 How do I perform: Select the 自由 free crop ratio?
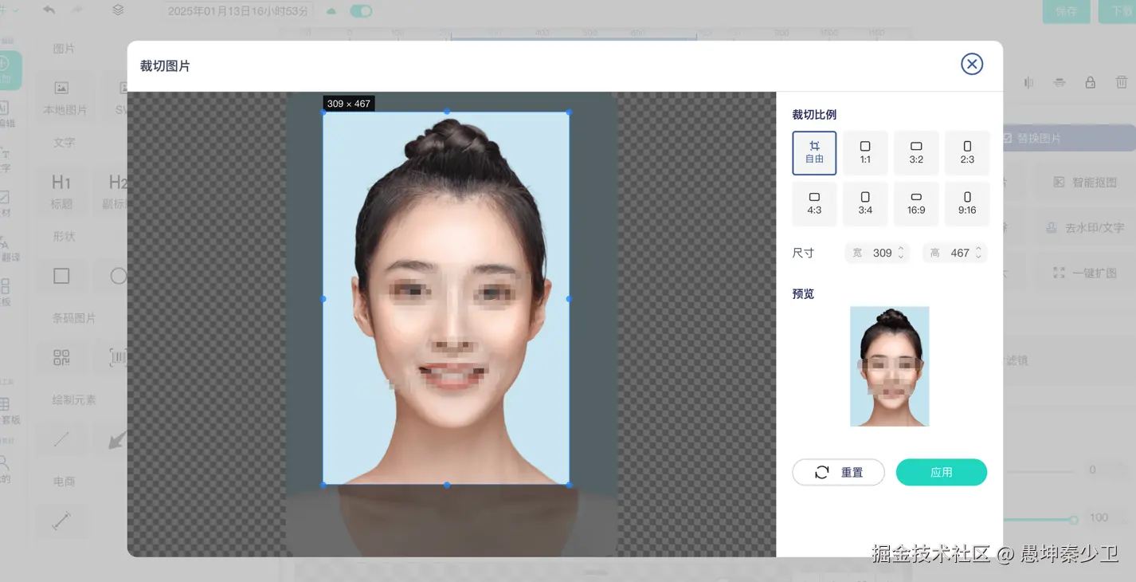click(814, 152)
